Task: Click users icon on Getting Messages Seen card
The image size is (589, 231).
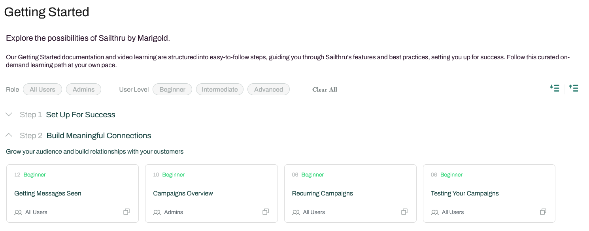Action: [x=18, y=212]
